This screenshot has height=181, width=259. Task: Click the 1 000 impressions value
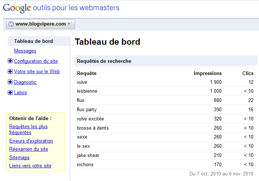[x=216, y=91]
